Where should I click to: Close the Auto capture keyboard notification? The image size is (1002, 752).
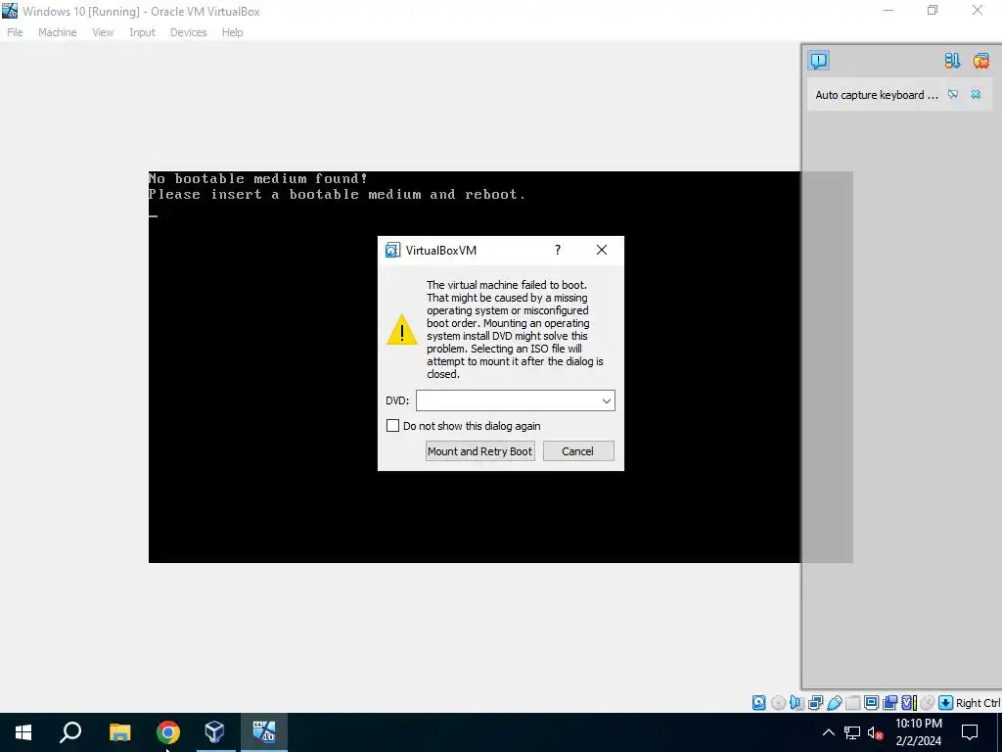tap(976, 95)
